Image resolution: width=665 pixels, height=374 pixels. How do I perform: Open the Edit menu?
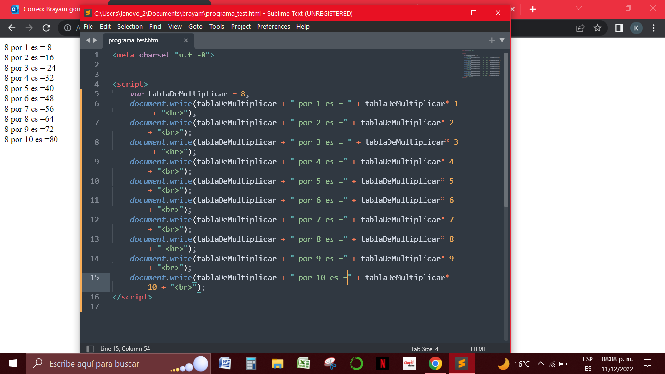pyautogui.click(x=105, y=27)
